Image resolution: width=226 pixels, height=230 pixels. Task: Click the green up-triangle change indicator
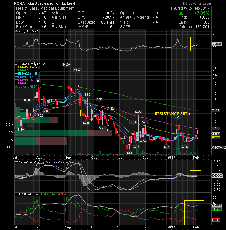tap(181, 13)
